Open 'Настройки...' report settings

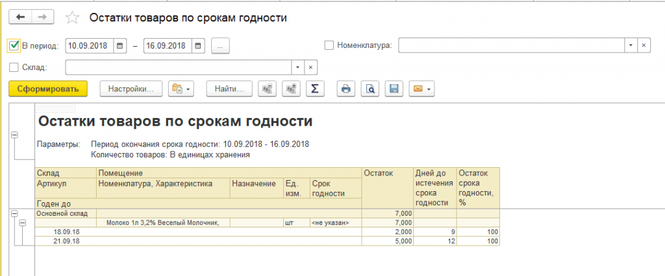point(131,89)
